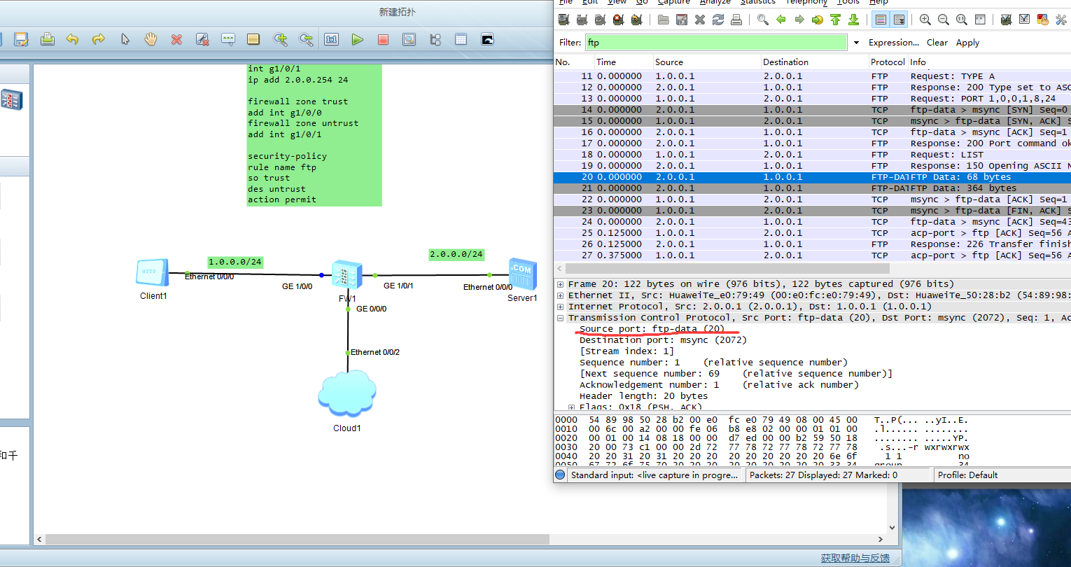Start all devices with the green play icon
Screen dimensions: 1071x567
click(357, 39)
